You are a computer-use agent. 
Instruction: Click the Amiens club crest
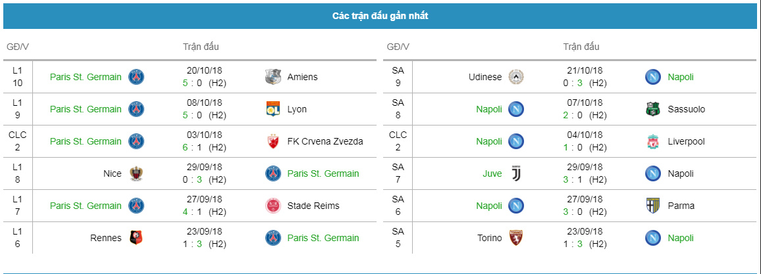pos(273,77)
